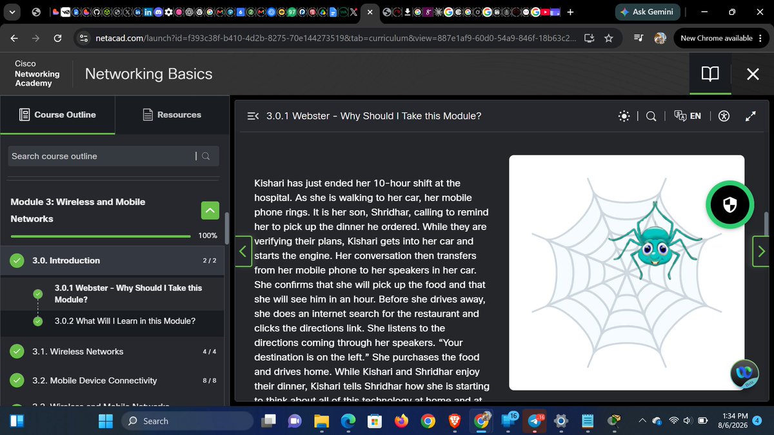Viewport: 774px width, 435px height.
Task: Click the Networking Basics course title
Action: tap(149, 73)
